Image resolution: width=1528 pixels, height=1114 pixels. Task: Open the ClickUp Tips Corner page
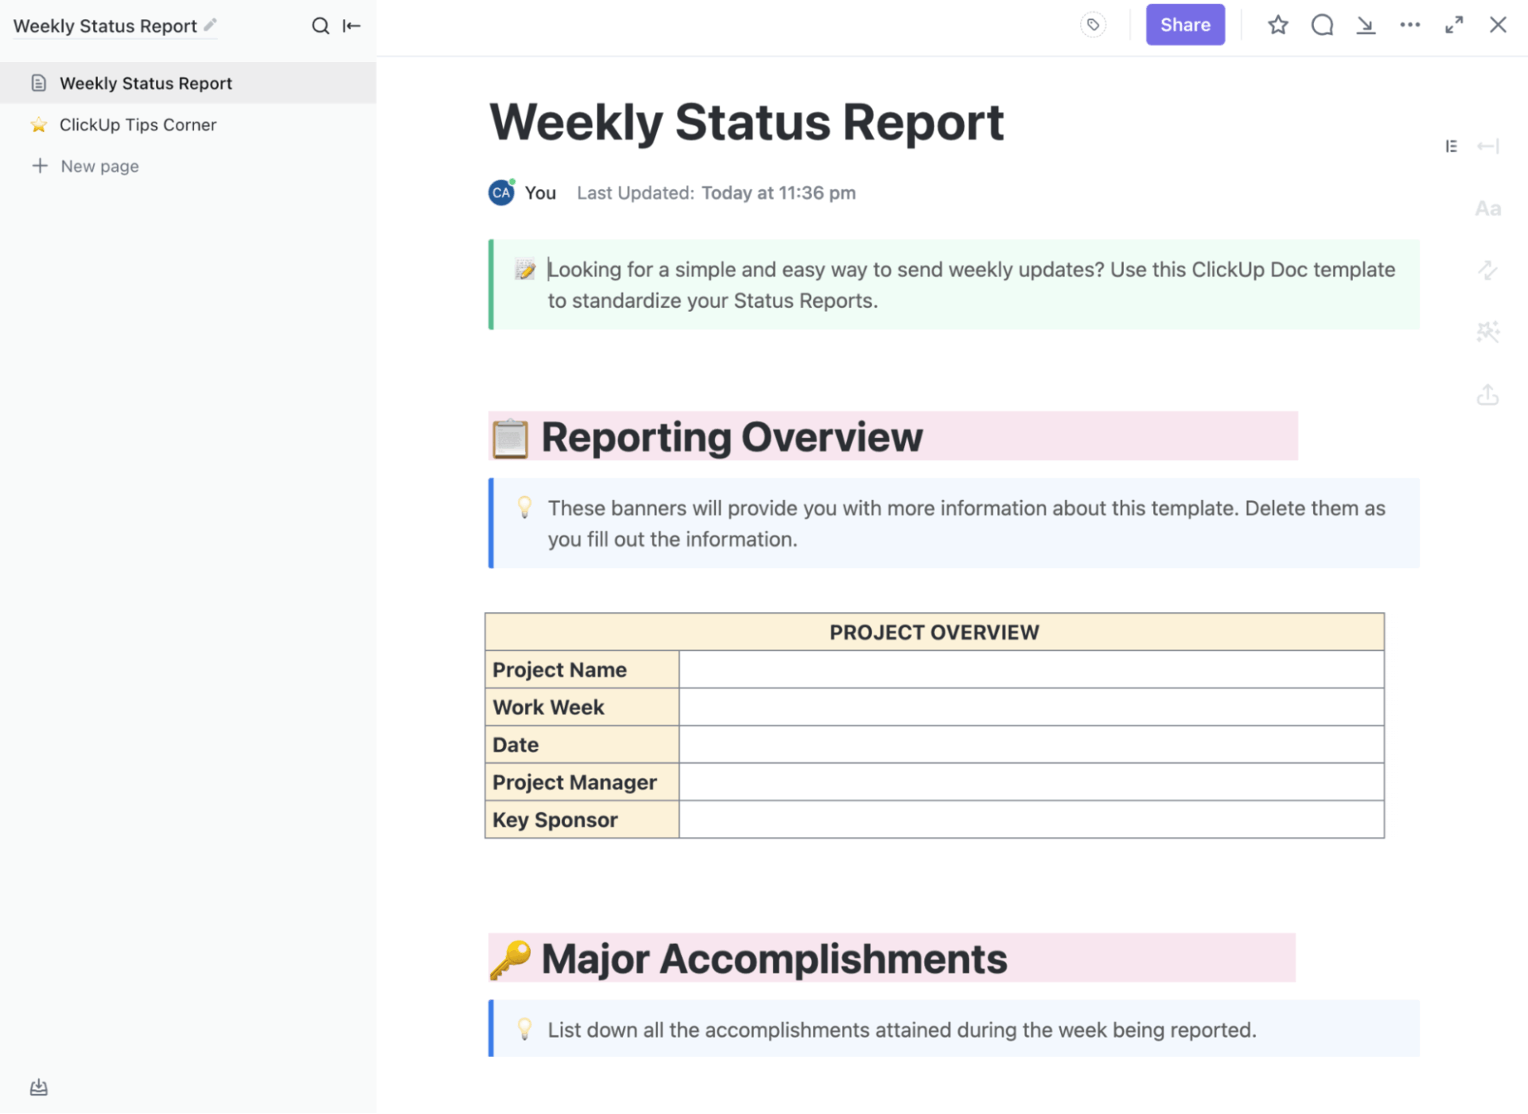pyautogui.click(x=138, y=124)
